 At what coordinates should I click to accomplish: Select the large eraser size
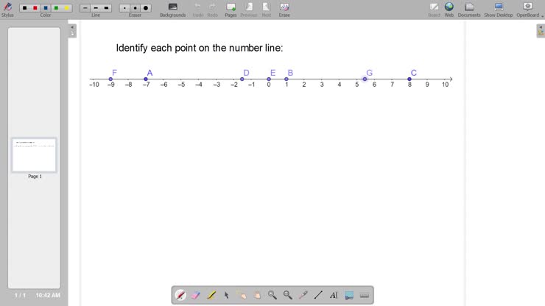[146, 7]
